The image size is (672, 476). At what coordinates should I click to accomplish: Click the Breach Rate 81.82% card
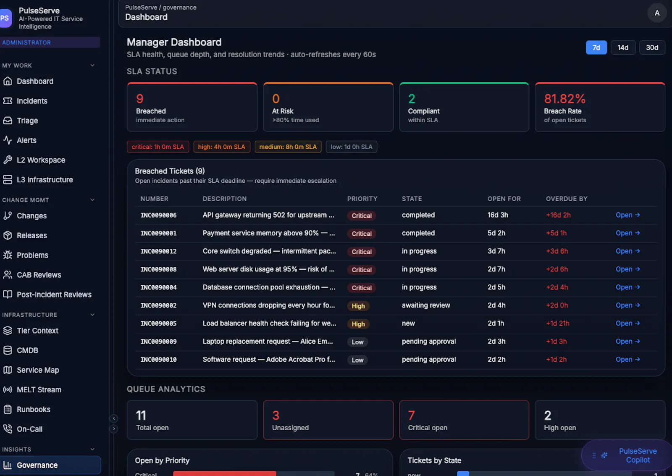point(600,107)
